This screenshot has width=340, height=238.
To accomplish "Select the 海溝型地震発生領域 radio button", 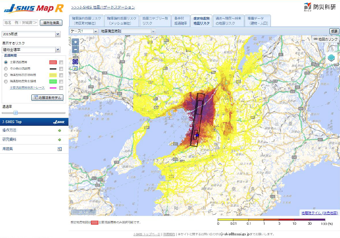I will click(x=6, y=81).
